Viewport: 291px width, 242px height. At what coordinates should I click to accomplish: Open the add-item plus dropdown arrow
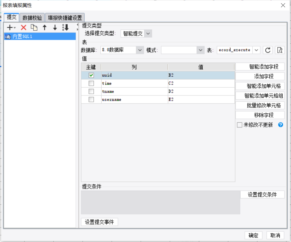[15, 28]
